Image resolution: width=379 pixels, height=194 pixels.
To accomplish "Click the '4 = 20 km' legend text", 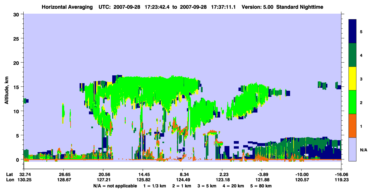I will tap(233, 186).
